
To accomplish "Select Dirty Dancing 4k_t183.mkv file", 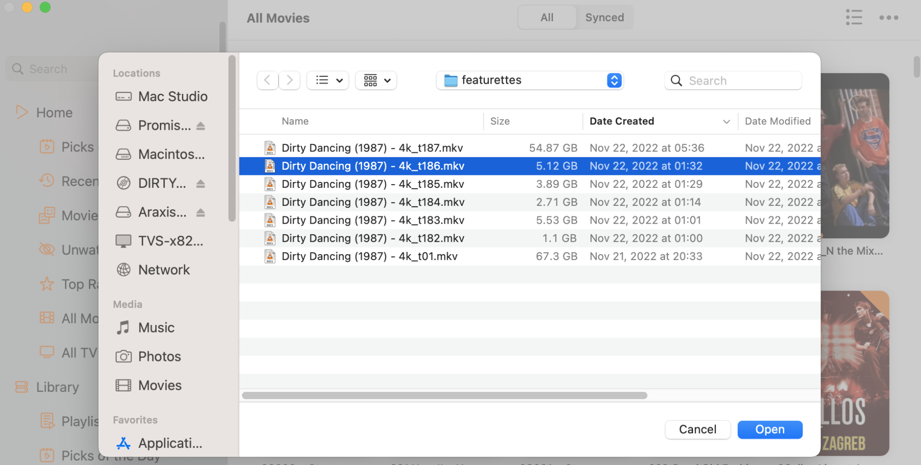I will coord(530,220).
